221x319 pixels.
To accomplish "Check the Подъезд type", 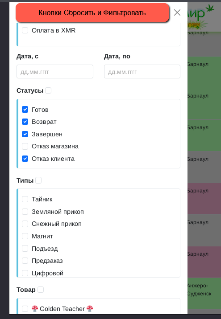I will pyautogui.click(x=25, y=249).
